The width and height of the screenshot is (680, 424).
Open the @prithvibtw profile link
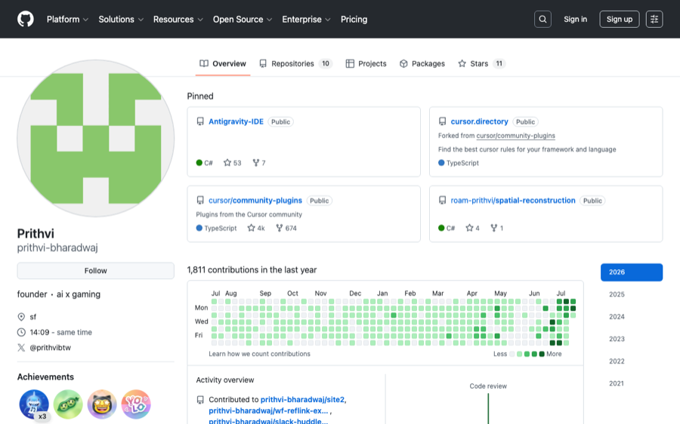click(51, 347)
